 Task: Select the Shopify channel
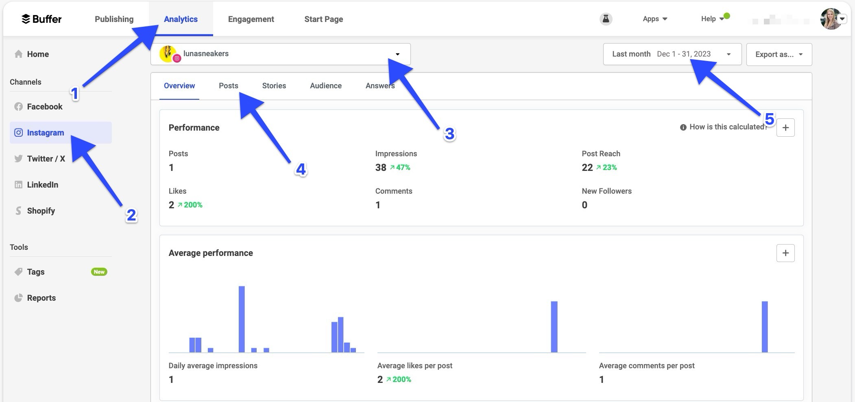(x=41, y=210)
